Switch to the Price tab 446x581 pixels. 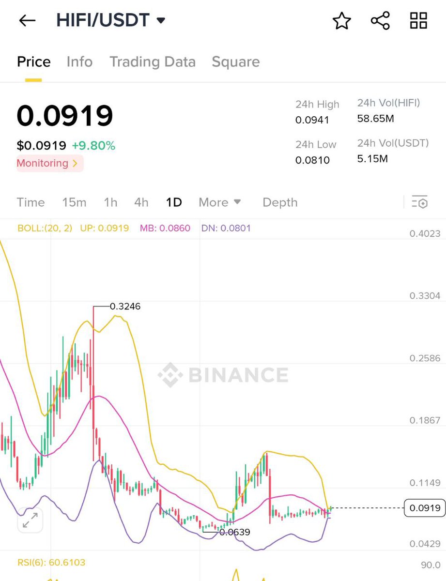pyautogui.click(x=34, y=62)
